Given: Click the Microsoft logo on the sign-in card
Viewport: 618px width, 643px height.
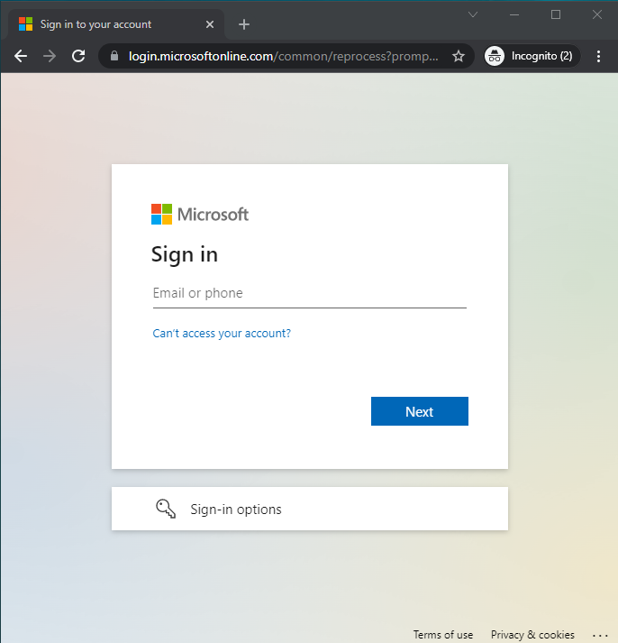Looking at the screenshot, I should pyautogui.click(x=200, y=214).
